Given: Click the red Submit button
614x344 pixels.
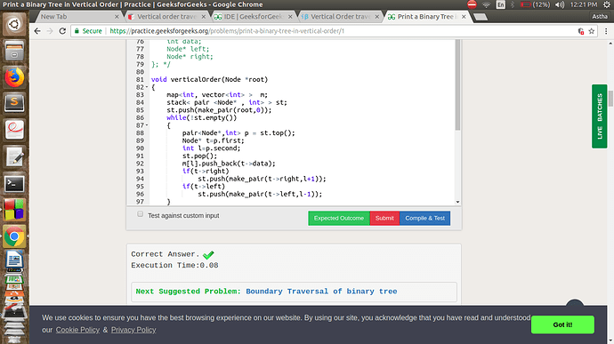Looking at the screenshot, I should point(384,218).
